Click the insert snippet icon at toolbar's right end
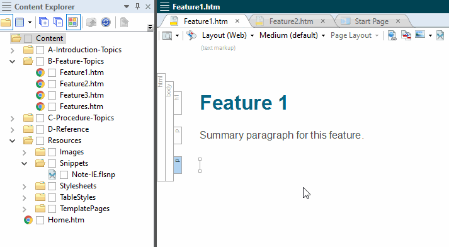The height and width of the screenshot is (247, 449). point(440,35)
